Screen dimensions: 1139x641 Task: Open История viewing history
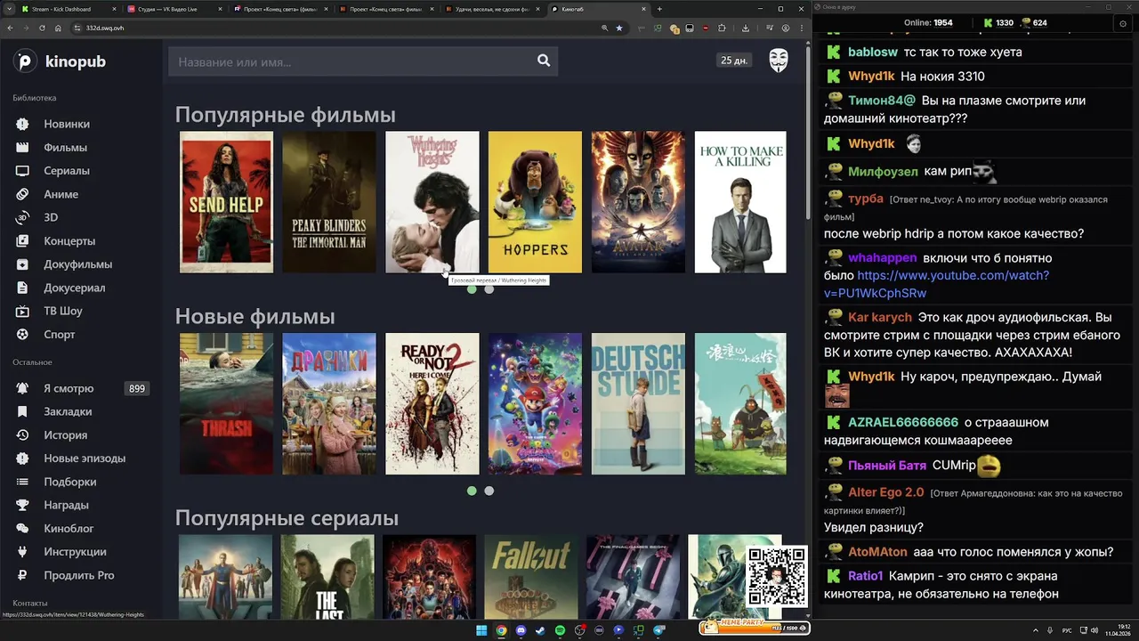pyautogui.click(x=65, y=435)
